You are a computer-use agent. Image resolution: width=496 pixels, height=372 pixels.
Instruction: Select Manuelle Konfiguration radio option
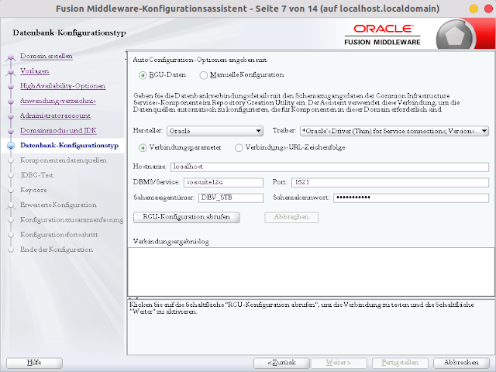click(x=203, y=75)
